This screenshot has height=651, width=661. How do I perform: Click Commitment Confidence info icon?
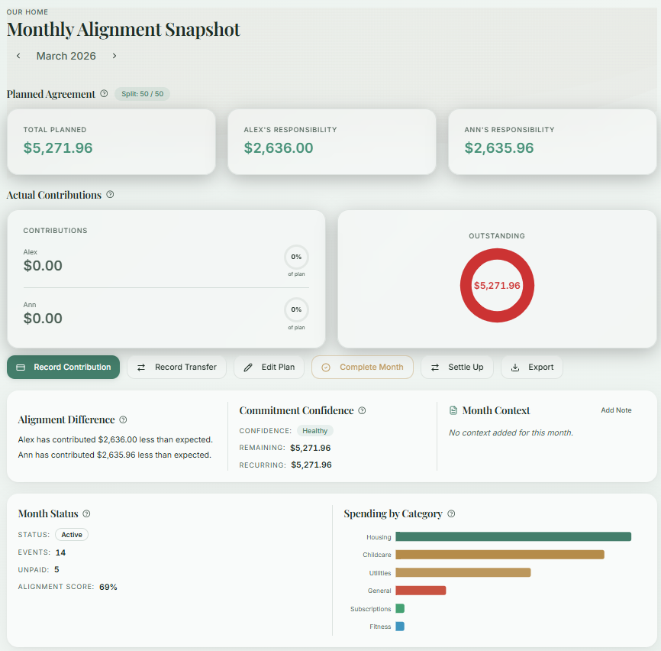tap(362, 410)
